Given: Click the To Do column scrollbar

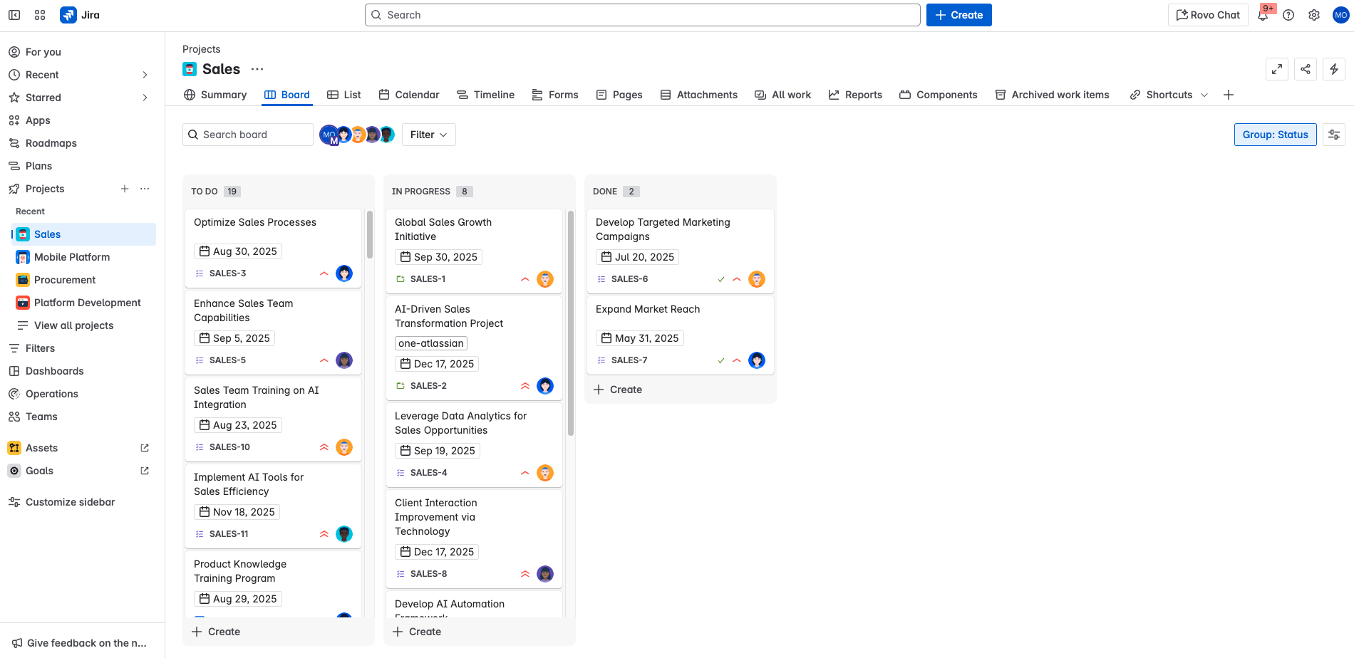Looking at the screenshot, I should [369, 235].
